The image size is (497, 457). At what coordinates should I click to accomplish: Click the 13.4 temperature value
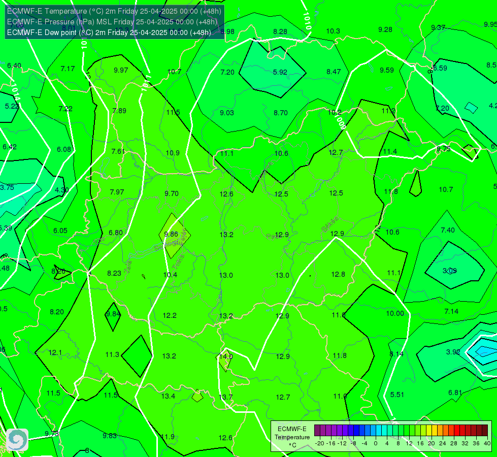point(168,396)
